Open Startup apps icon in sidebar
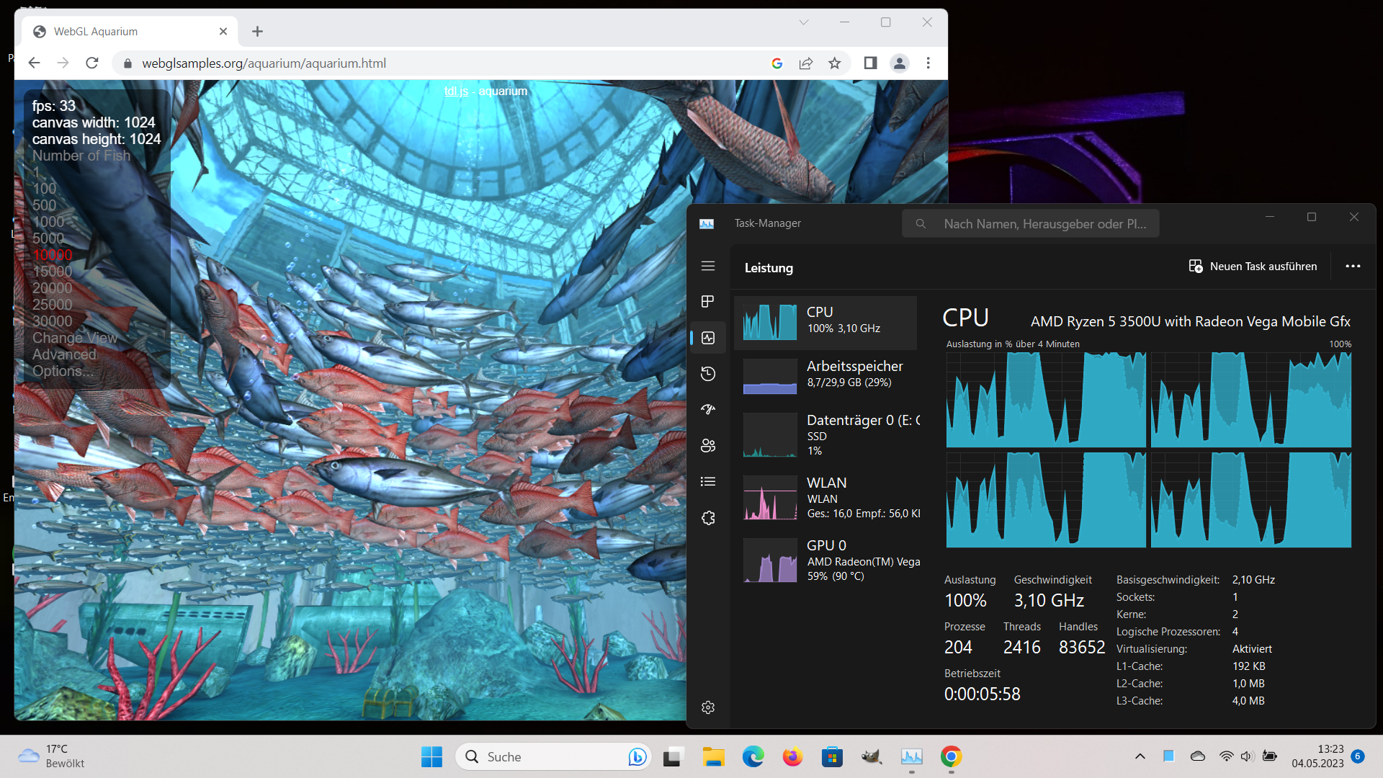Screen dimensions: 1383x778 [708, 409]
